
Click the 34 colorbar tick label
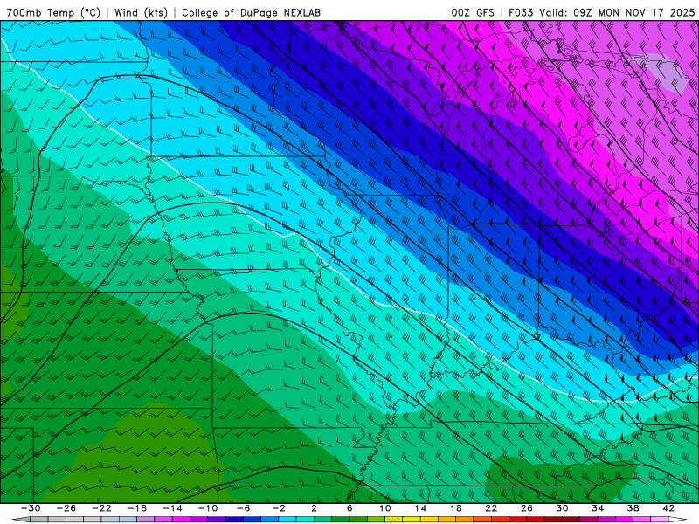pyautogui.click(x=598, y=508)
